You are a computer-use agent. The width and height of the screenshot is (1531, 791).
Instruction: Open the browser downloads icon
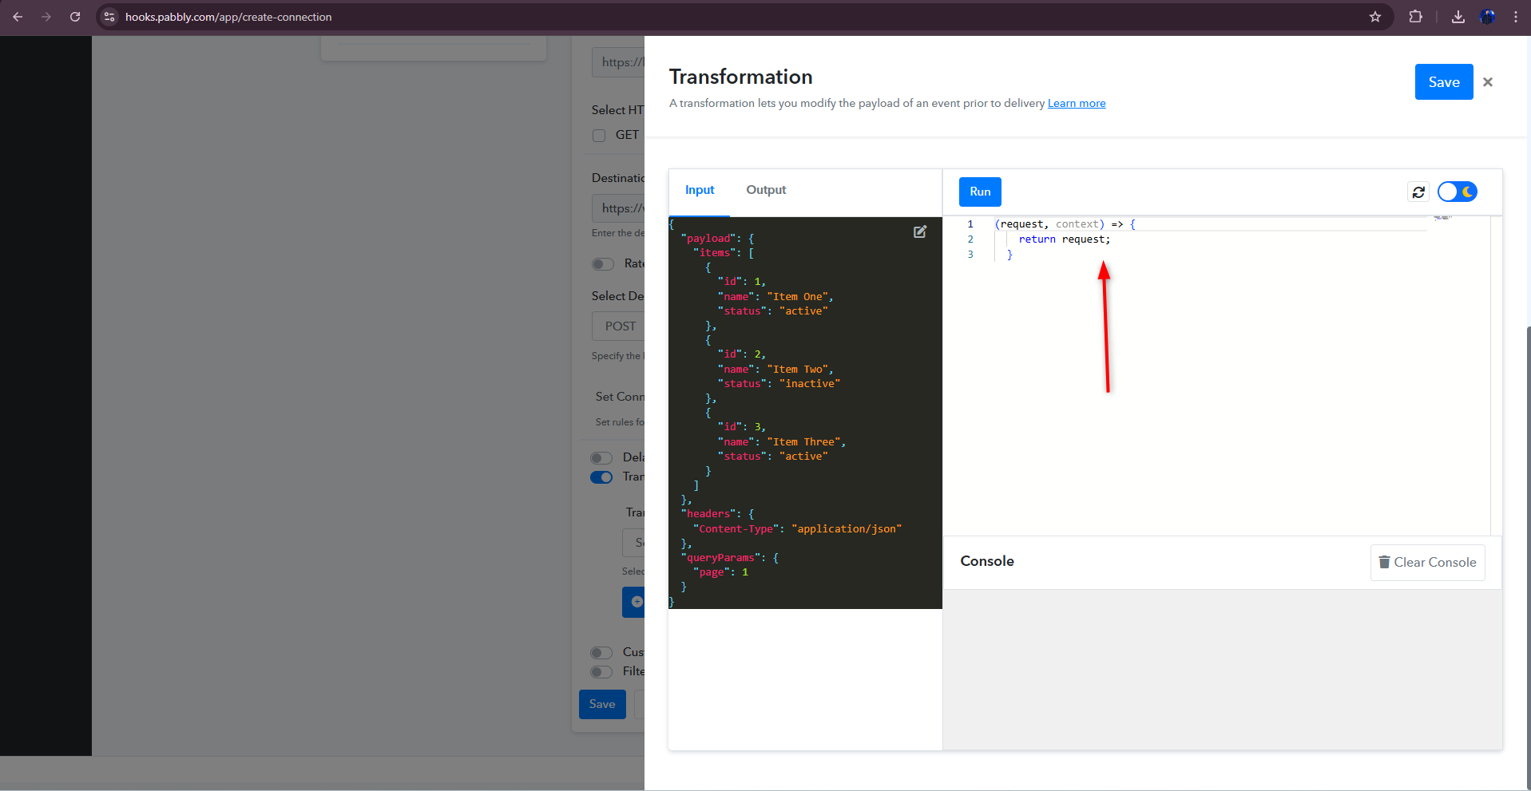(x=1458, y=17)
